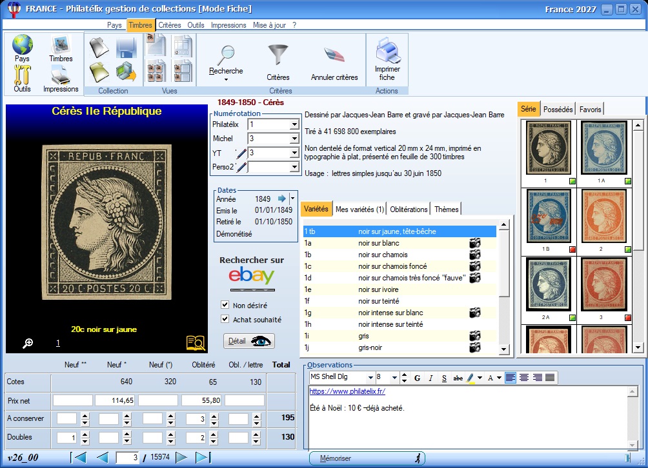Toggle the green status square under stamp 2
648x468 pixels.
pos(628,249)
